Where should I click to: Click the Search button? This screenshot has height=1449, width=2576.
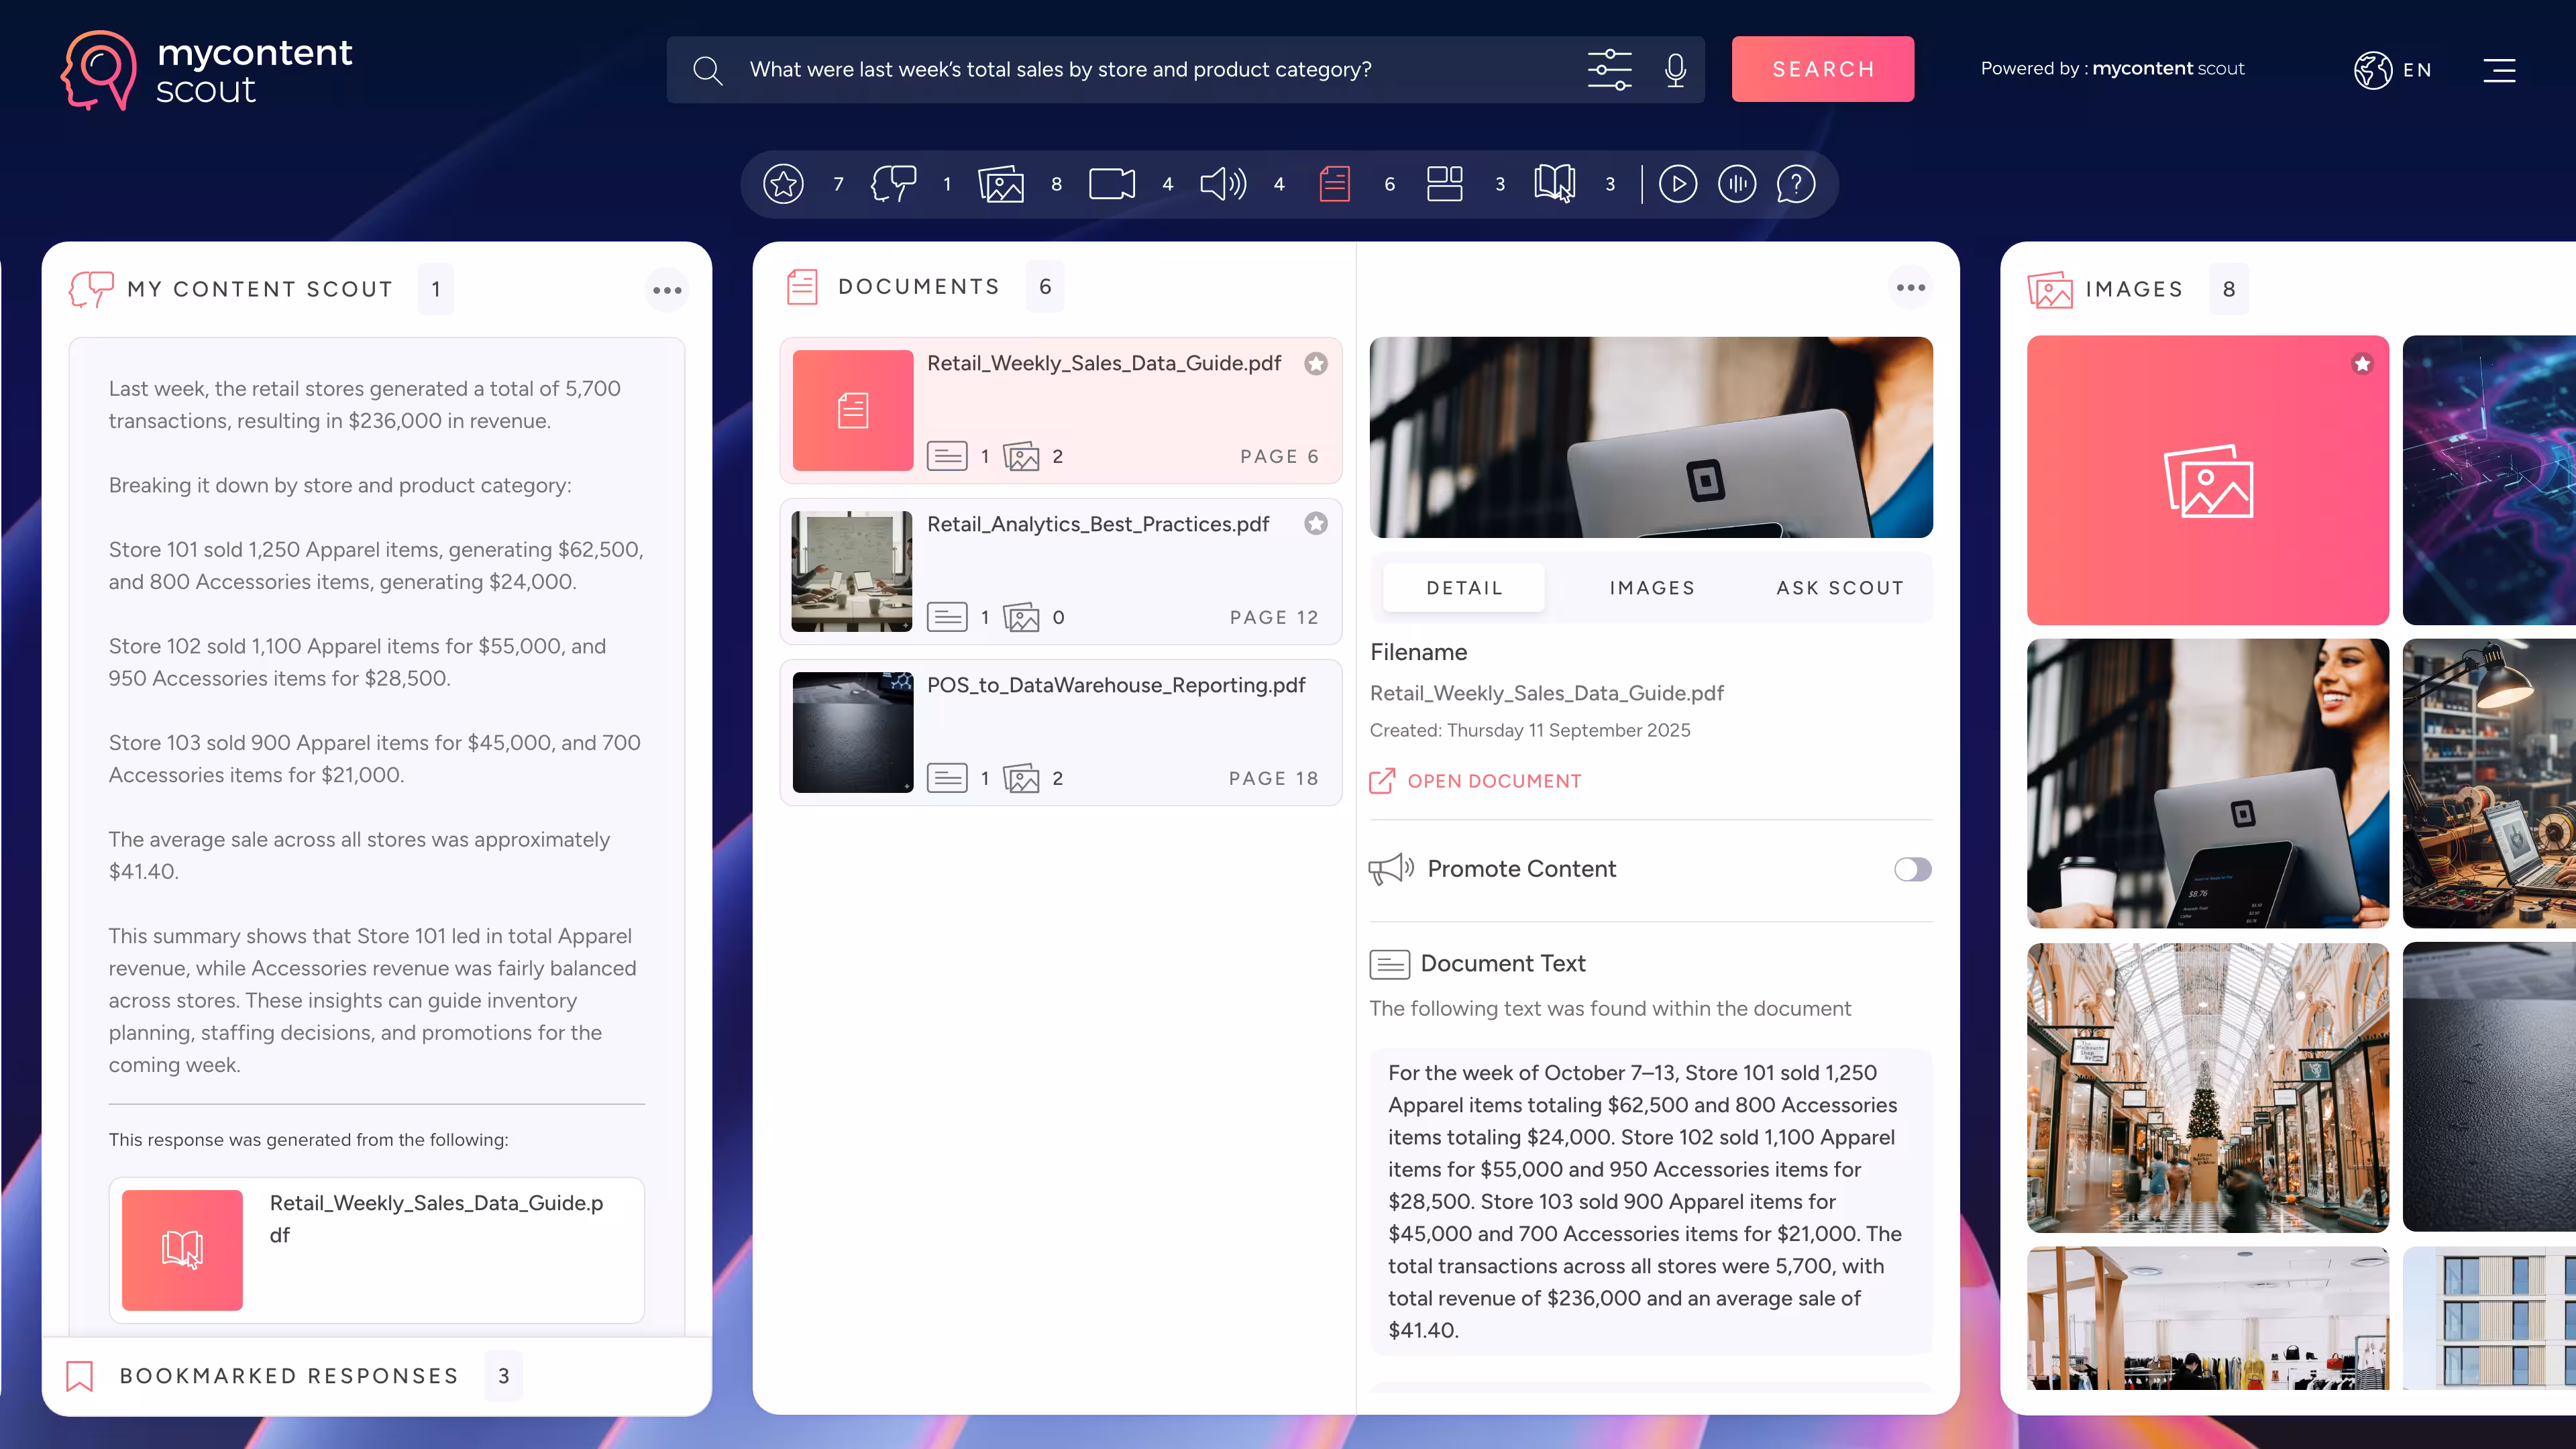[1822, 69]
